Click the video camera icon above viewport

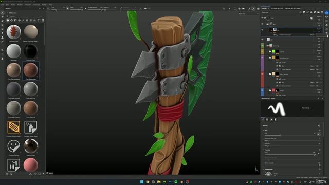click(243, 9)
